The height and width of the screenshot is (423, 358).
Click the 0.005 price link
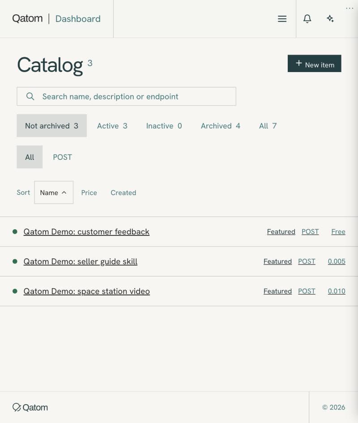click(x=337, y=261)
